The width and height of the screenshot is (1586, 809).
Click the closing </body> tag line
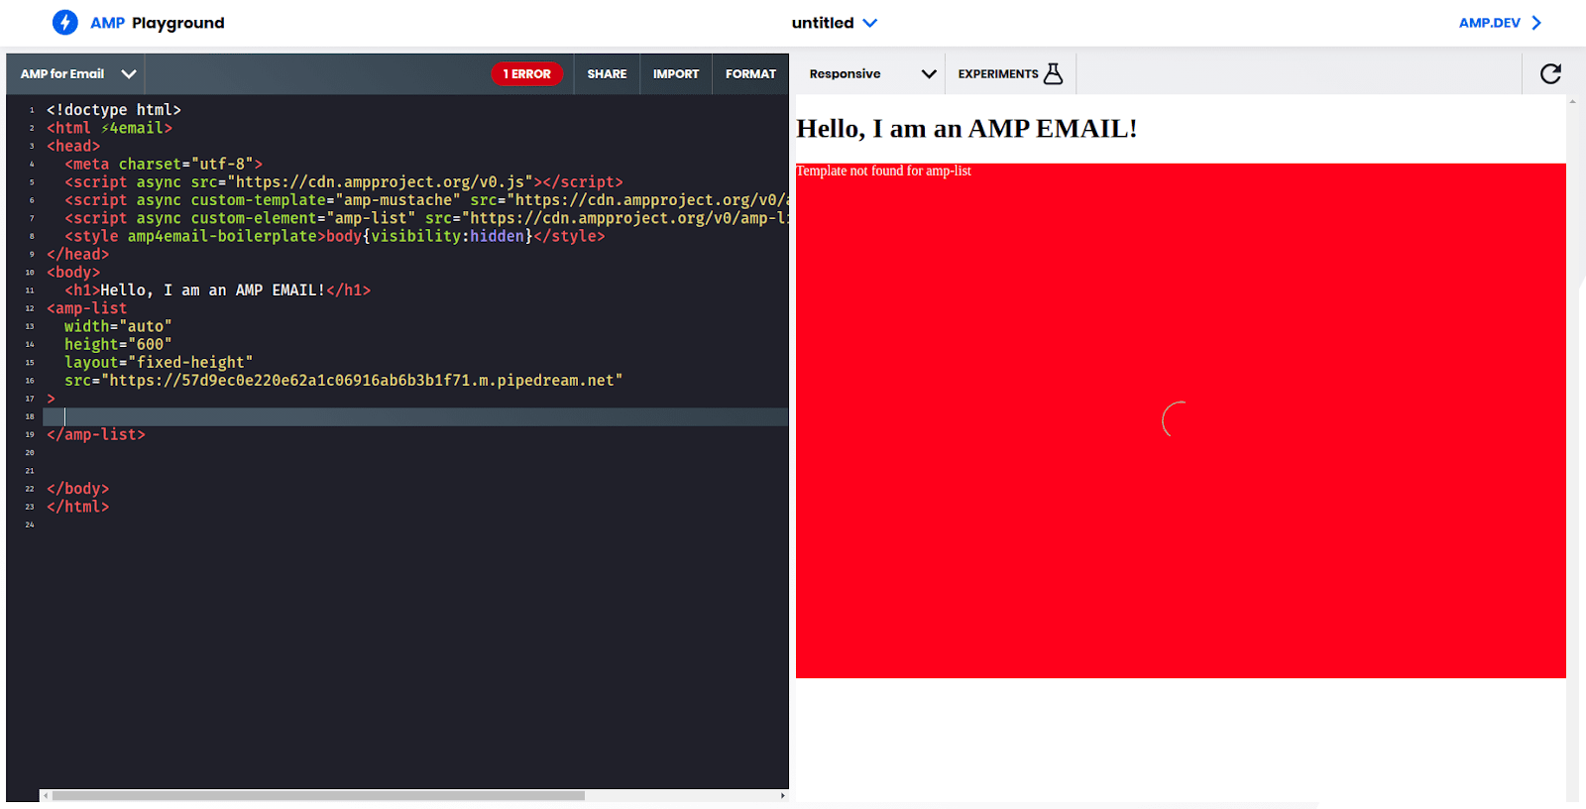point(78,489)
